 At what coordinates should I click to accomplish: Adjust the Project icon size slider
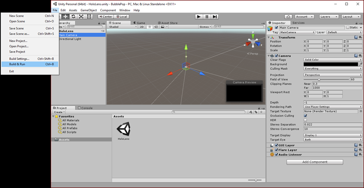click(x=256, y=180)
